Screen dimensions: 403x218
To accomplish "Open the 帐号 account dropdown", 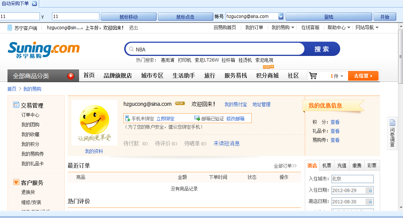I will coord(281,17).
